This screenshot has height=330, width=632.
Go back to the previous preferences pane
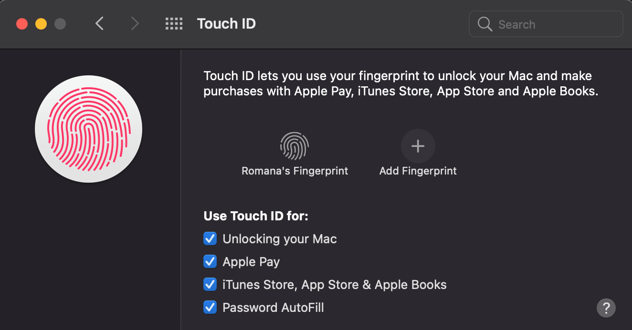point(99,23)
